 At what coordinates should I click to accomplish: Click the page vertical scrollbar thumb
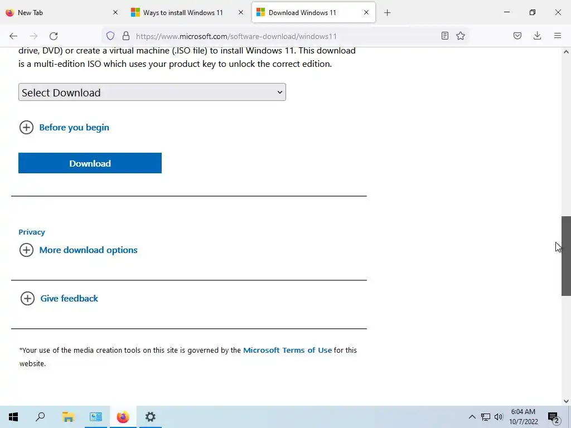coord(566,256)
